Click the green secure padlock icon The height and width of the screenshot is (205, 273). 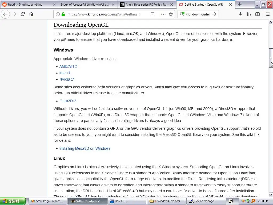[63, 14]
